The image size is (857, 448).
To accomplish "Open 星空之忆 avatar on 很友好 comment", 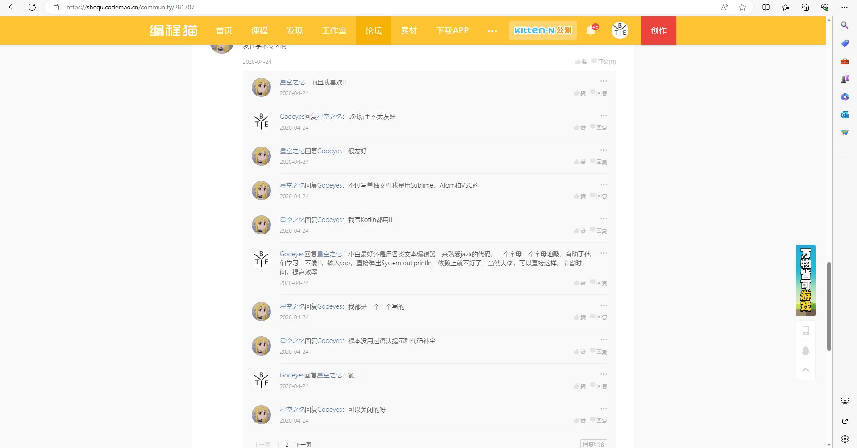I will pos(261,156).
